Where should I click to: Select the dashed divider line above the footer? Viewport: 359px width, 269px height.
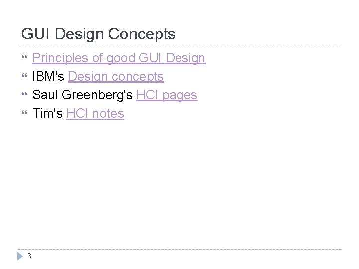click(179, 249)
